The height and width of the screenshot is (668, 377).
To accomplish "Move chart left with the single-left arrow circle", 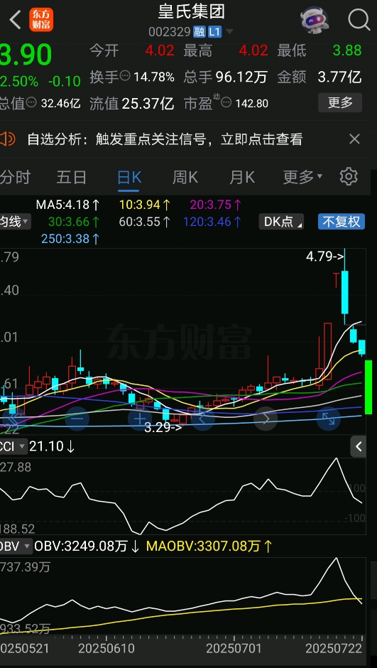I will [202, 419].
